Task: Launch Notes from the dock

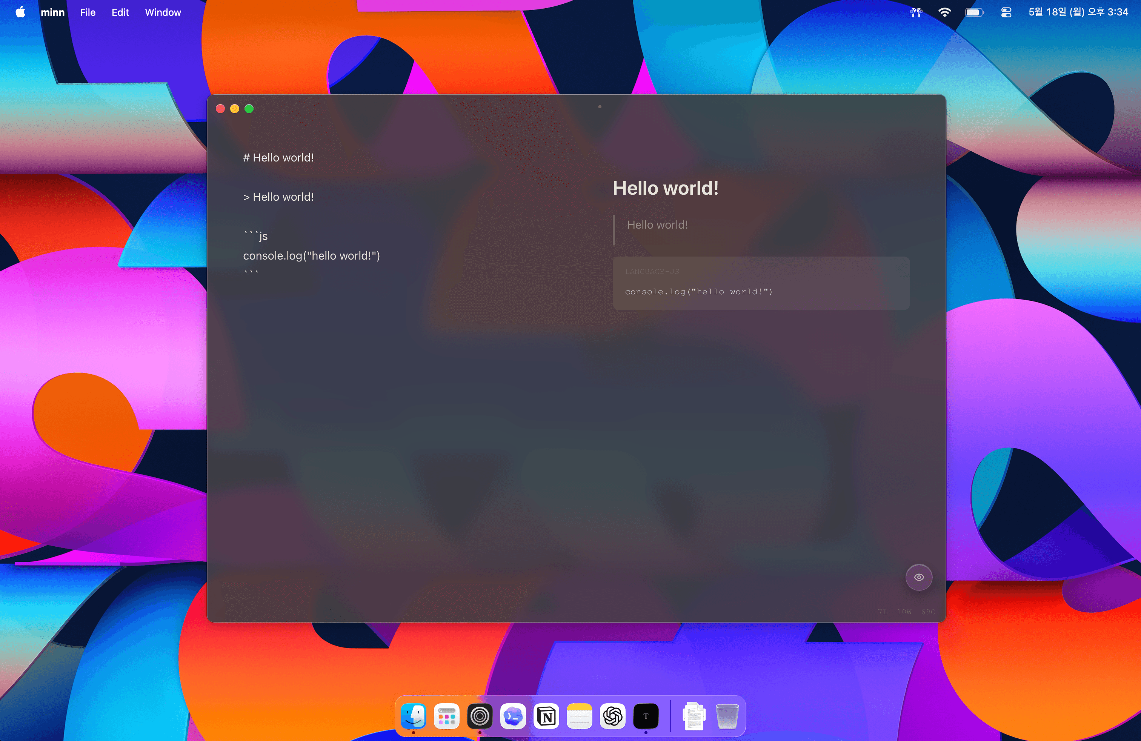Action: (x=579, y=716)
